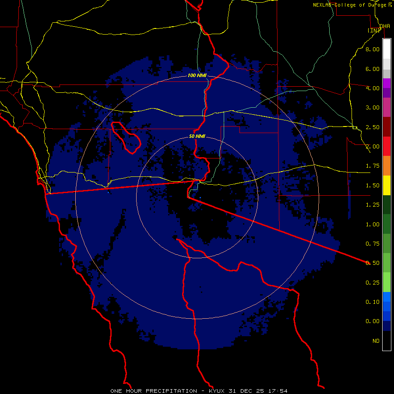394x394 pixels.
Task: Click the 'ND' no-data label
Action: (x=376, y=341)
